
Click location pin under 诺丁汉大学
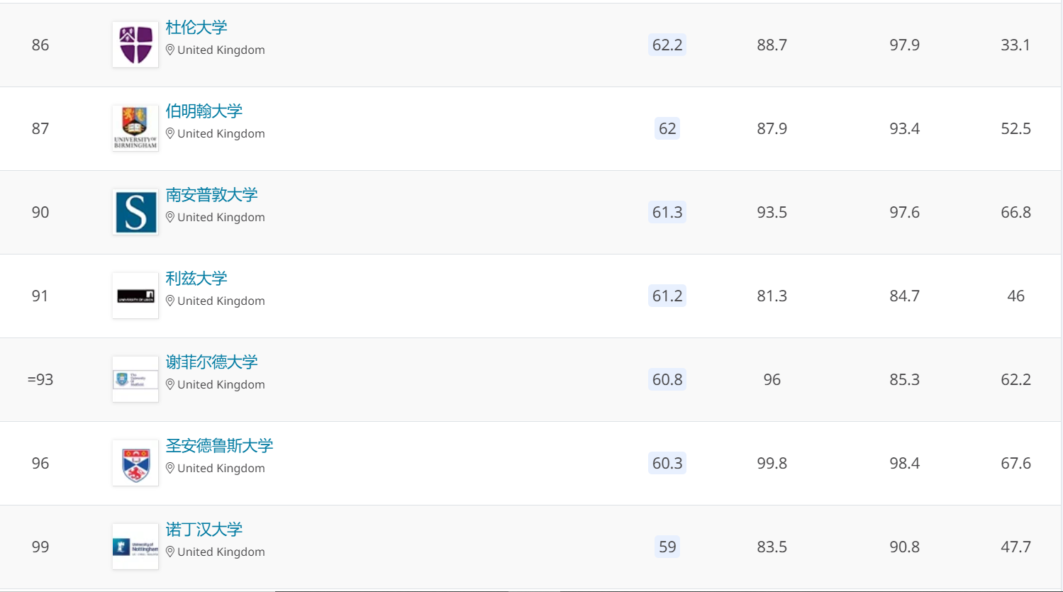click(x=170, y=552)
